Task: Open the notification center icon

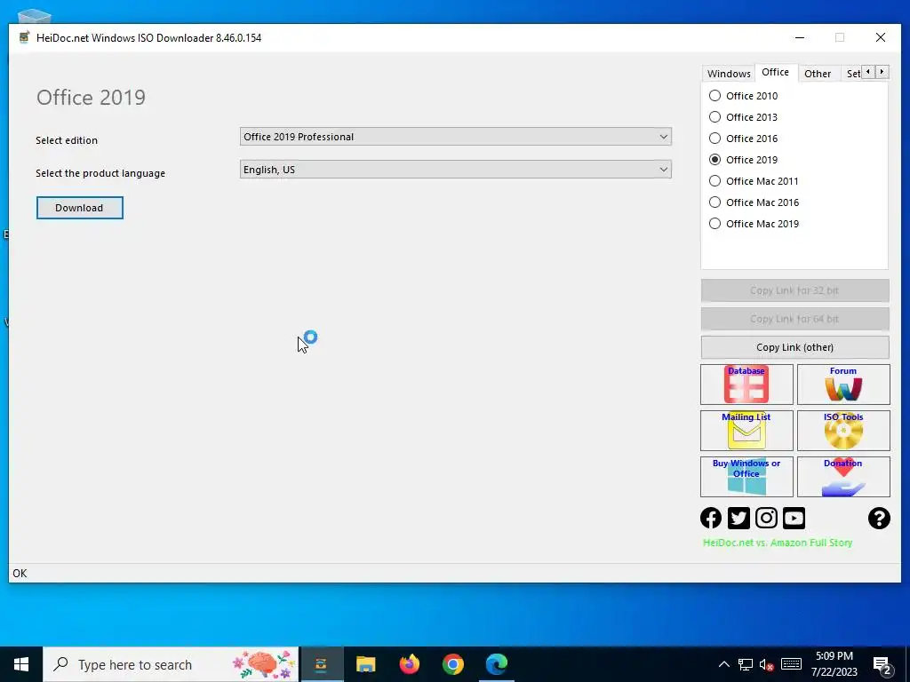Action: coord(882,665)
